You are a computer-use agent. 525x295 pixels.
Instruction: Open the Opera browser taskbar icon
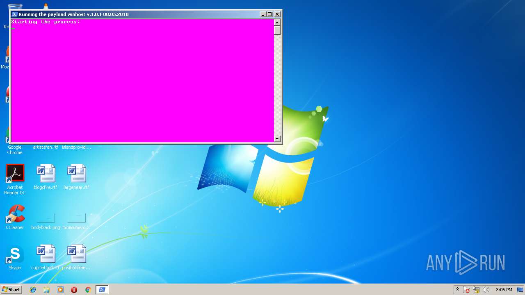[x=74, y=290]
